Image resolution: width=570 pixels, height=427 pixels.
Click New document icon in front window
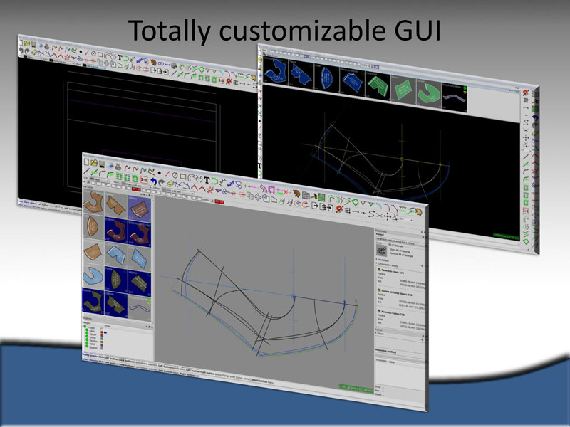(x=86, y=162)
